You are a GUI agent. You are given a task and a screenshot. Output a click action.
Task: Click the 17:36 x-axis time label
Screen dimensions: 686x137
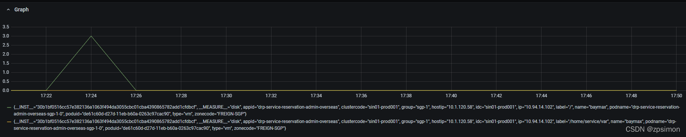tap(361, 96)
